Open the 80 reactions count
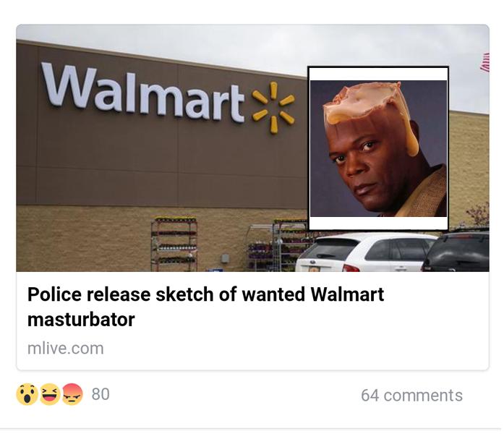 (x=101, y=394)
